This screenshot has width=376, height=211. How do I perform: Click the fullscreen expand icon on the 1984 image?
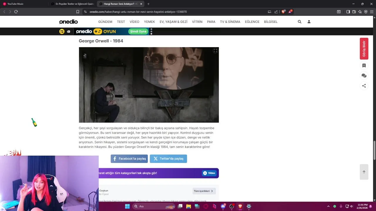pos(215,51)
